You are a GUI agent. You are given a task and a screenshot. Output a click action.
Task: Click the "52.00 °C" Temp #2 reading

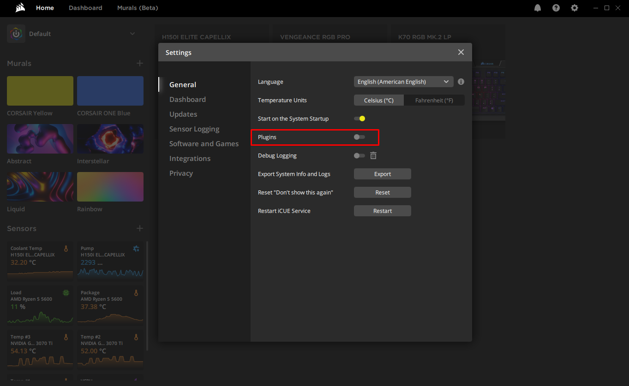93,351
